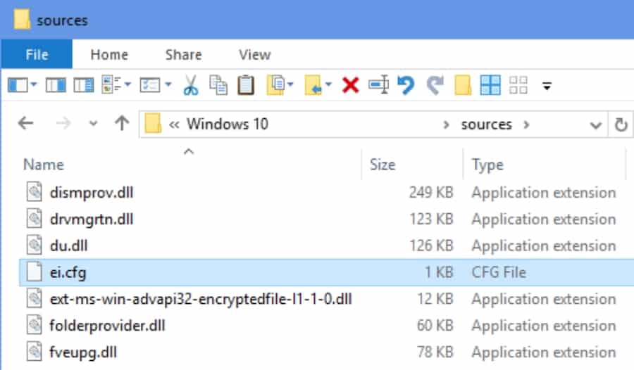Click the 249 KB size cell
This screenshot has width=634, height=370.
pos(431,193)
